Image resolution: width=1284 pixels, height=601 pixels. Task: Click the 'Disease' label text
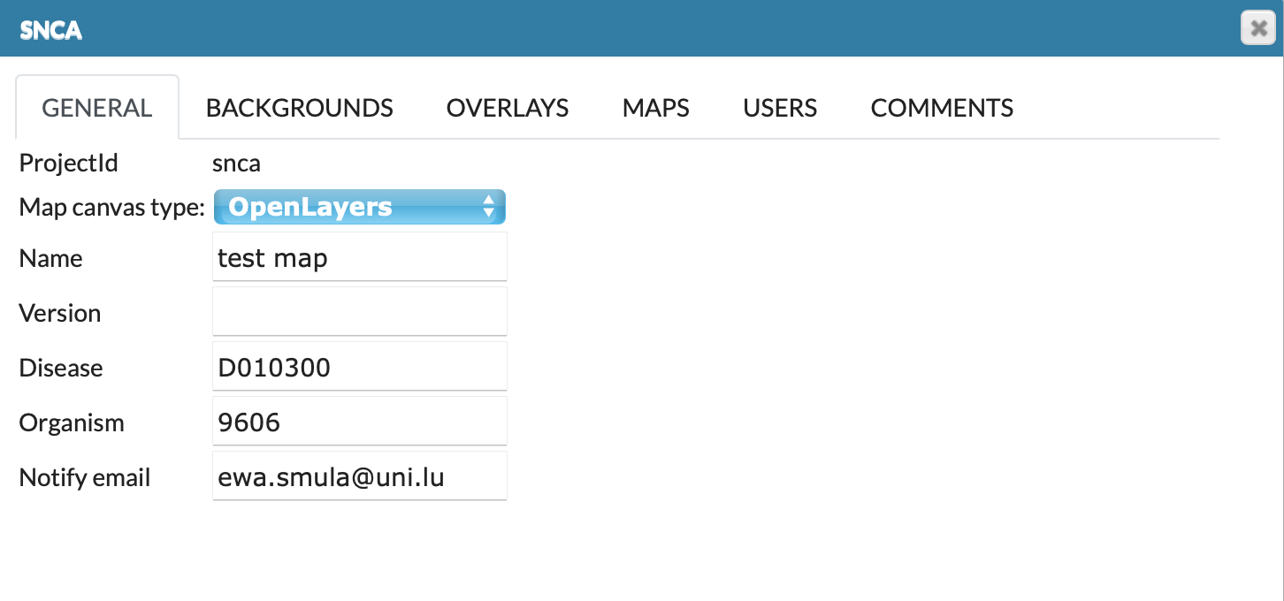tap(61, 368)
